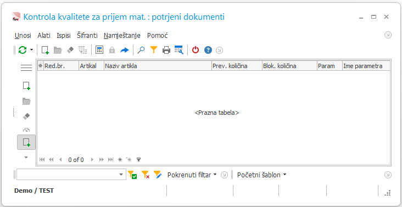Open the Namještanje menu
Viewport: 402px width, 207px height.
coord(122,36)
